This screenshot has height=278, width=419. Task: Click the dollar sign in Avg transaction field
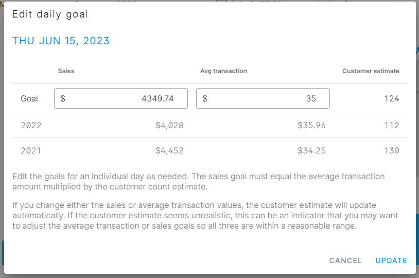point(205,98)
